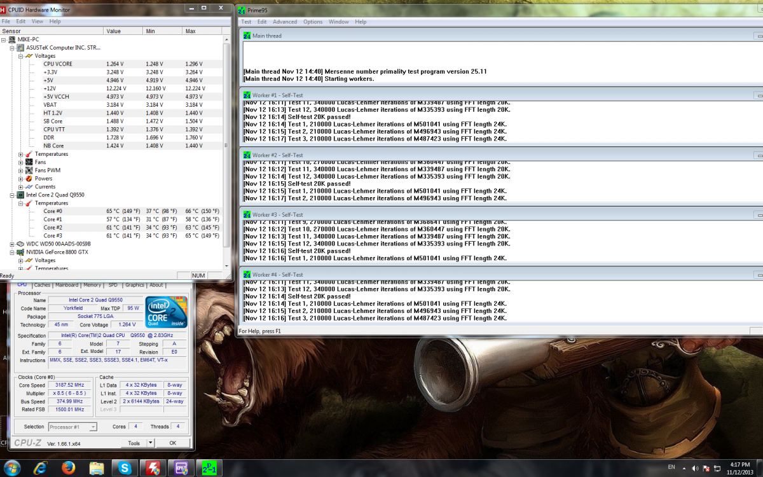
Task: Collapse the MIKE-PC root node
Action: pyautogui.click(x=4, y=39)
